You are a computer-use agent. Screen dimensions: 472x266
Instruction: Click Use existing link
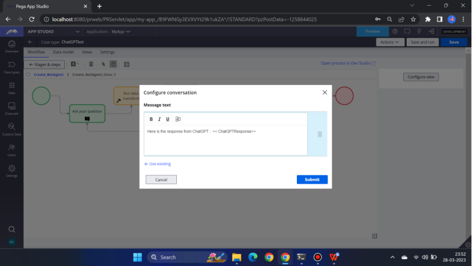tap(158, 164)
